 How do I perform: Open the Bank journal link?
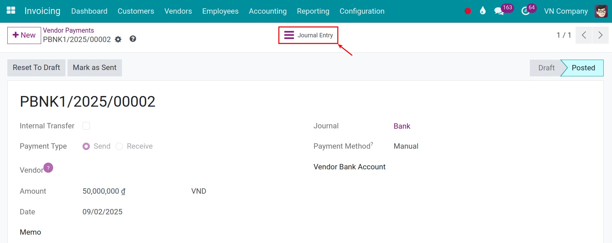pos(402,126)
